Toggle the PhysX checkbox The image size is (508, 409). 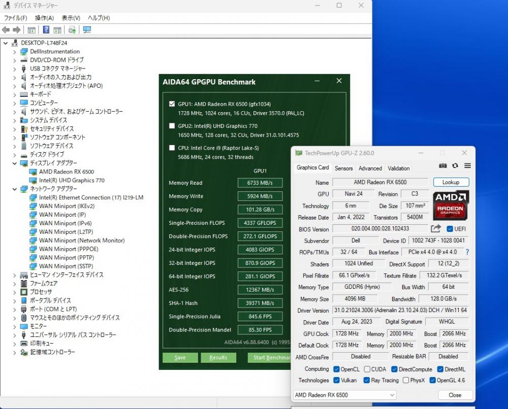click(x=406, y=380)
